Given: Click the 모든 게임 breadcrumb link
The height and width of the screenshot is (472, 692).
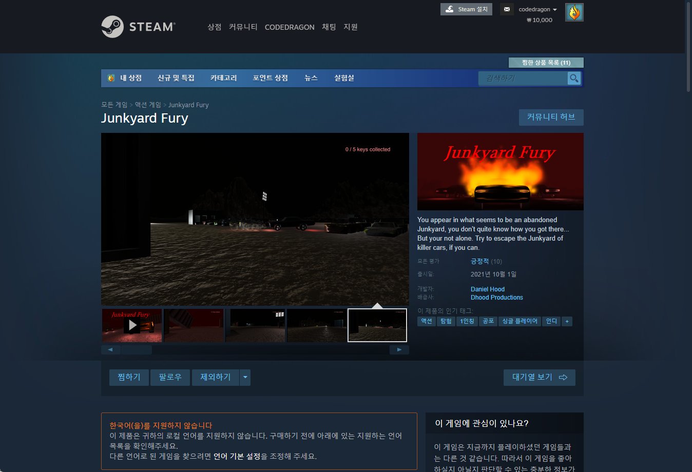Looking at the screenshot, I should (x=114, y=105).
